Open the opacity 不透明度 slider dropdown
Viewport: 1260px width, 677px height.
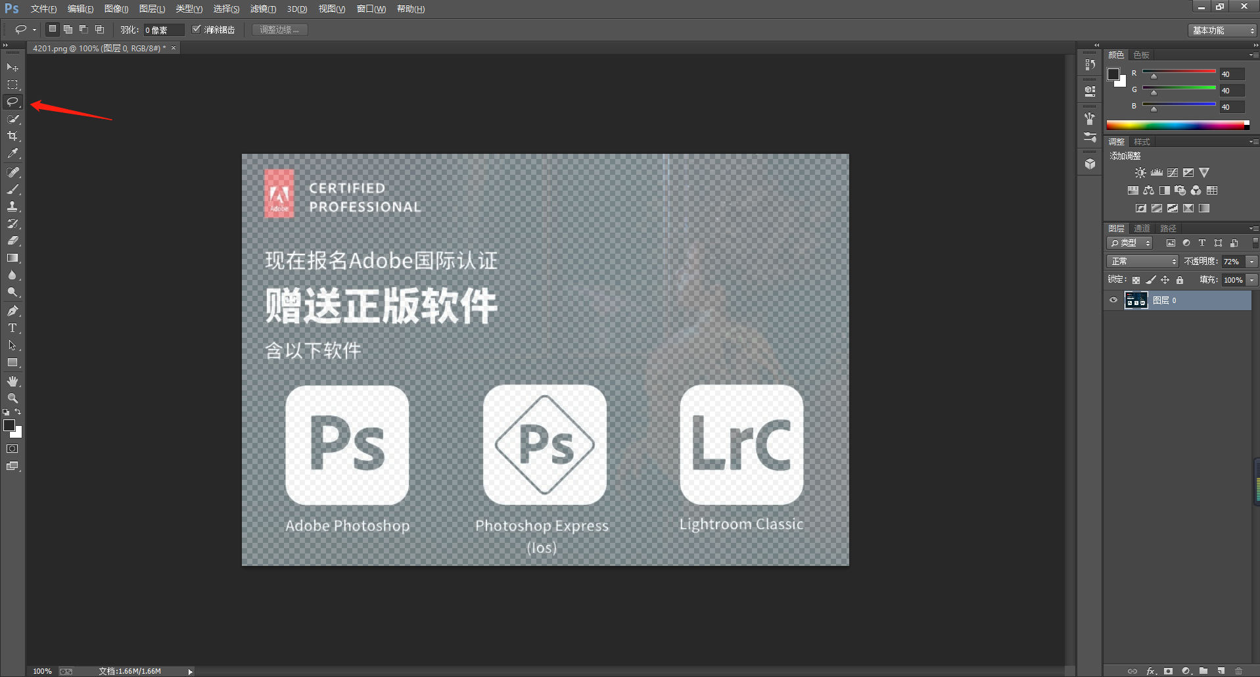tap(1251, 262)
